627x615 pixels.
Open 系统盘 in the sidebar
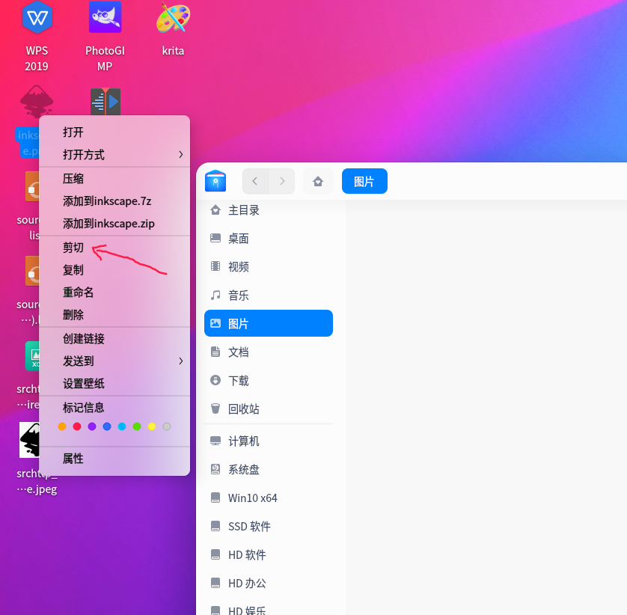269,469
